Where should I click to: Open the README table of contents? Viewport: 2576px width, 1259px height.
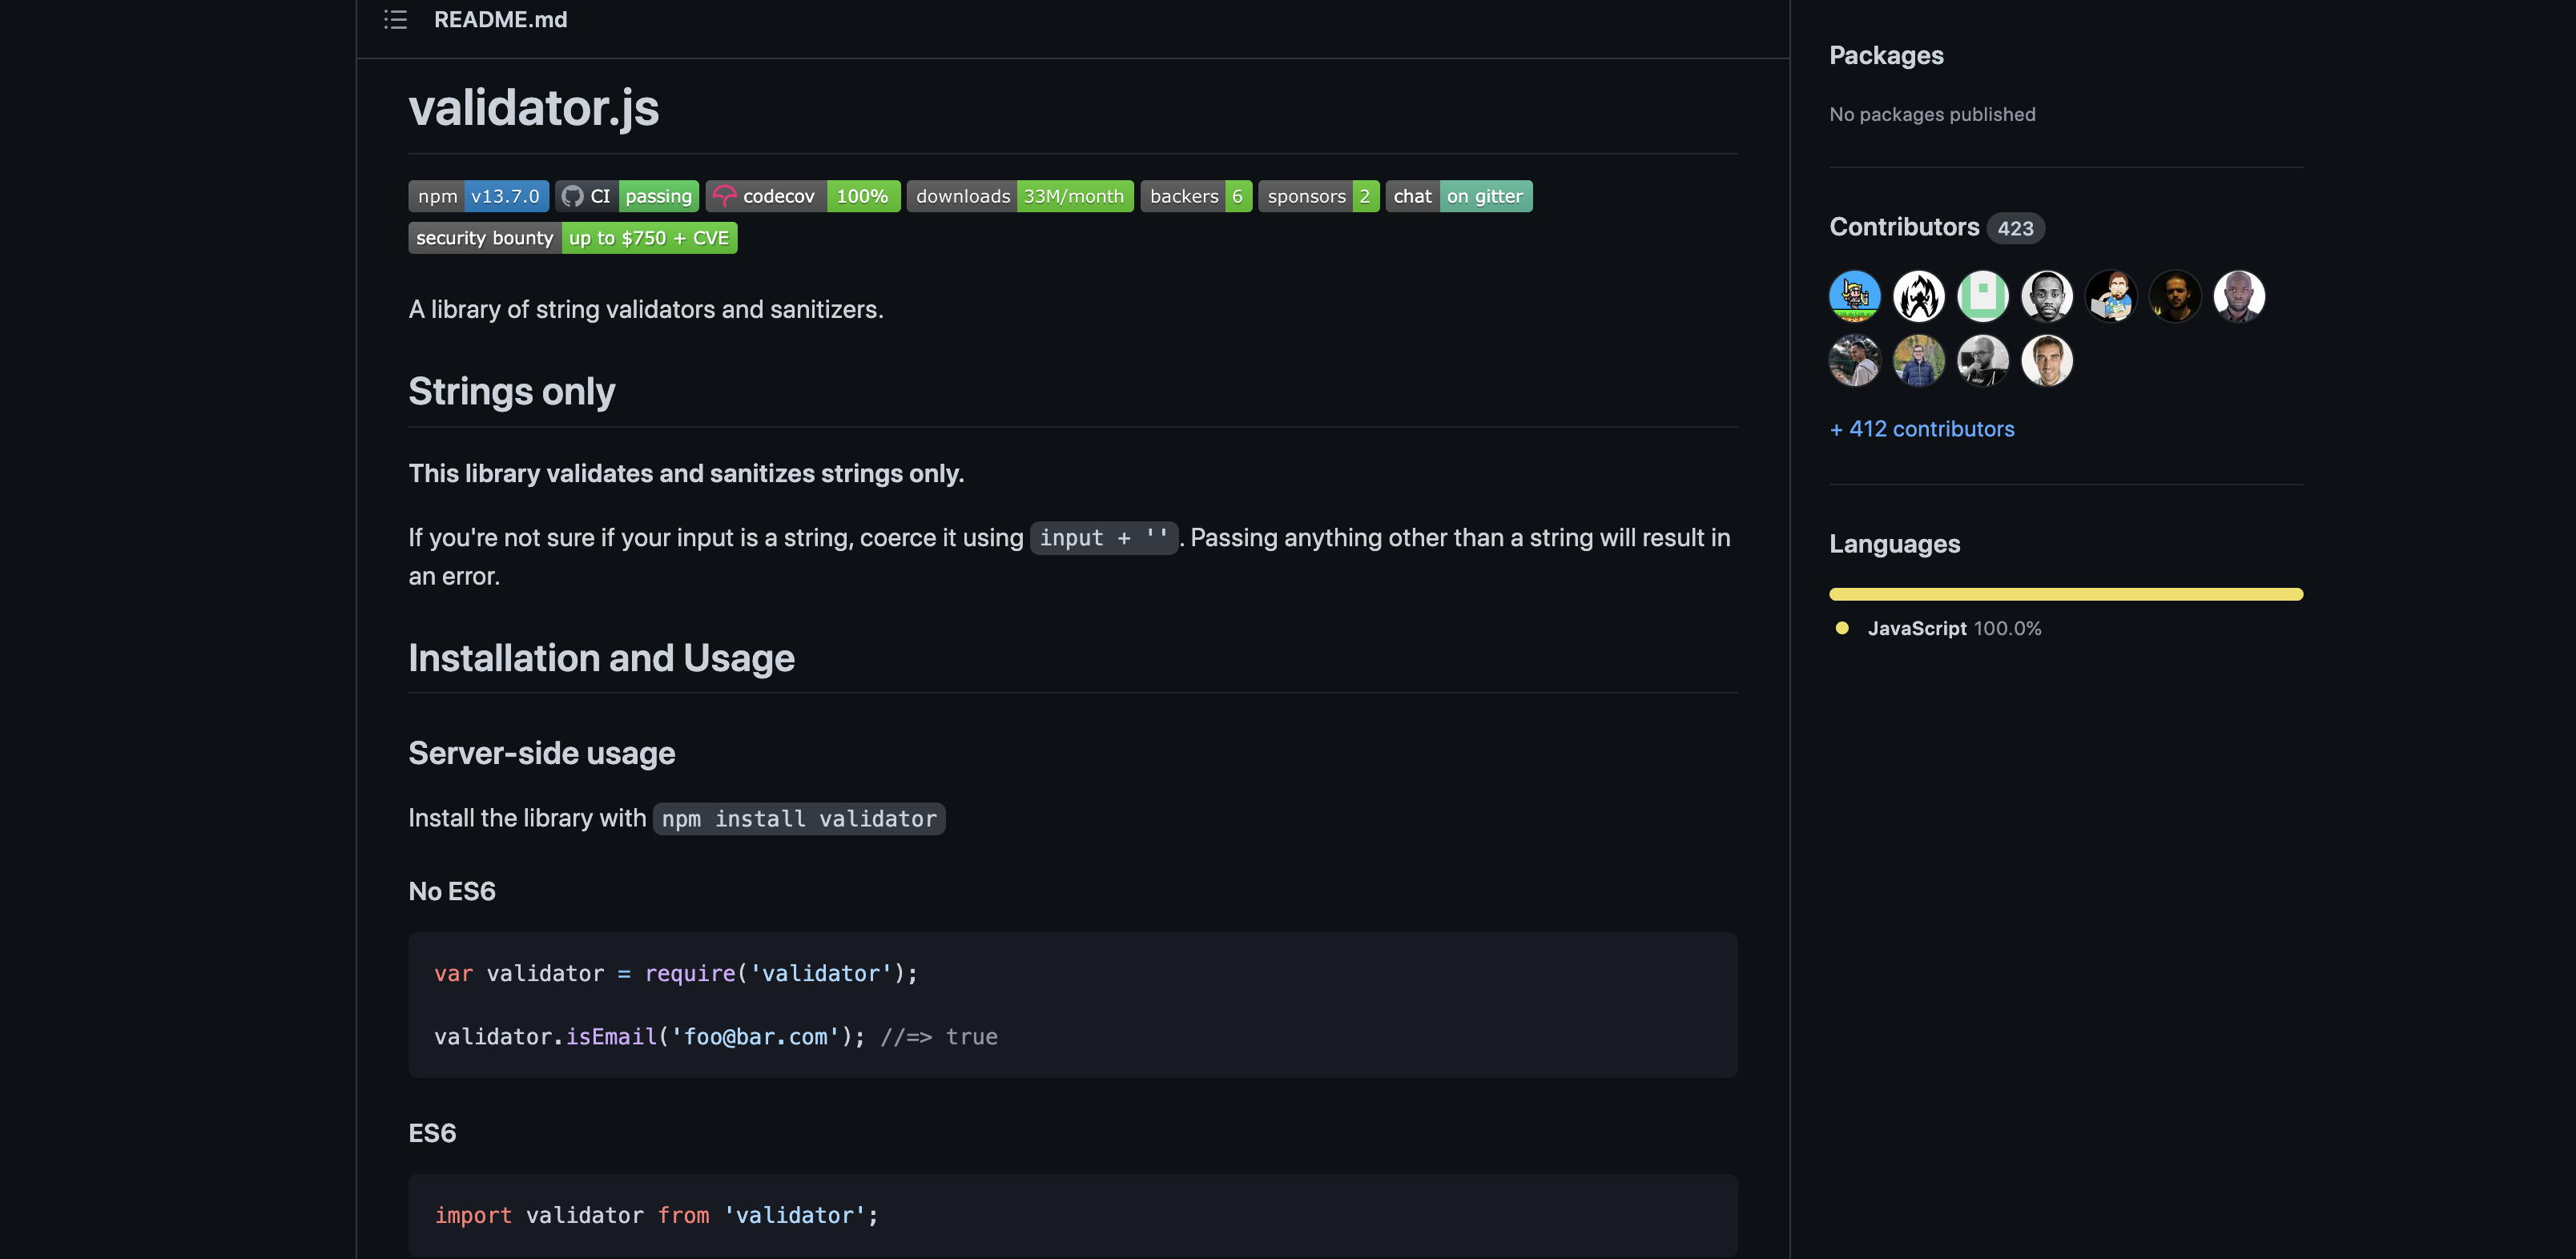395,19
